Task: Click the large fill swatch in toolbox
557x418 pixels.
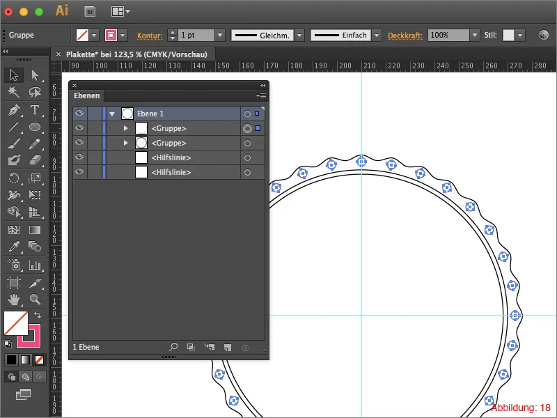Action: coord(16,323)
